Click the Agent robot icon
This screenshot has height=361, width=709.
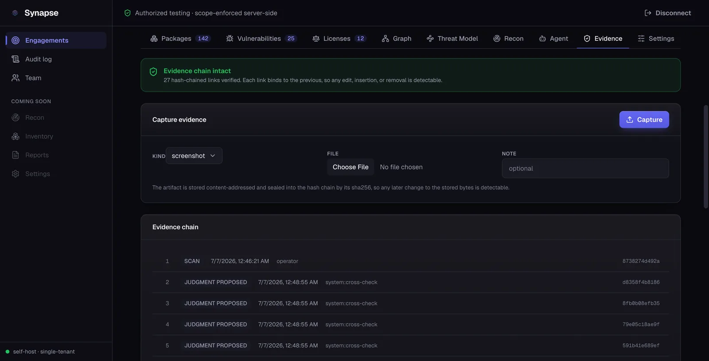[542, 39]
